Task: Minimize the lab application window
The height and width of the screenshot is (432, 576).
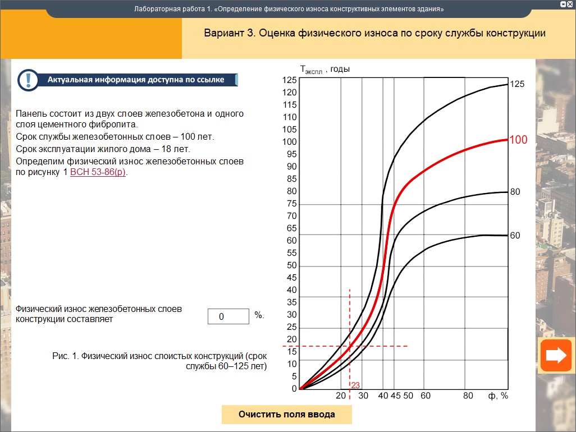Action: click(563, 4)
